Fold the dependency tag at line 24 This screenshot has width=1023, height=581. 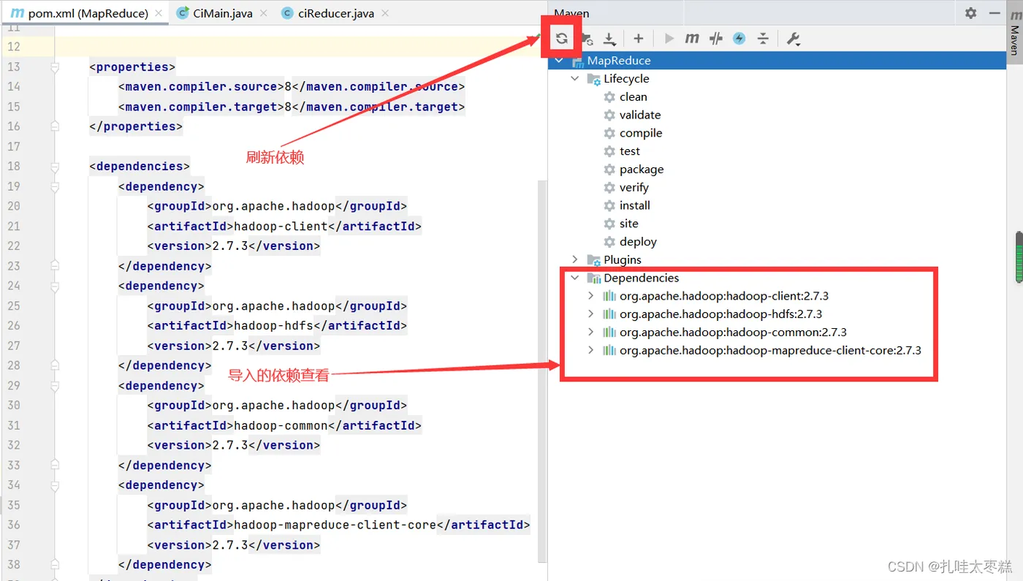tap(55, 286)
